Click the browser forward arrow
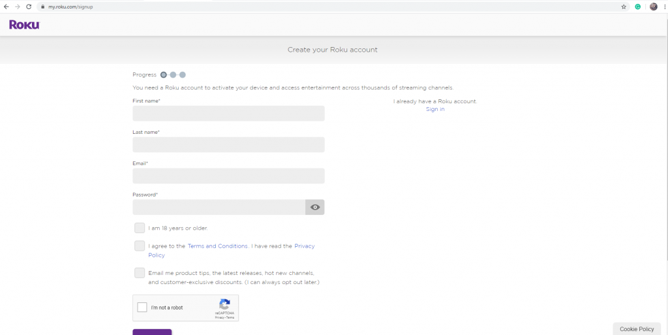Screen dimensions: 668x335 (18, 7)
